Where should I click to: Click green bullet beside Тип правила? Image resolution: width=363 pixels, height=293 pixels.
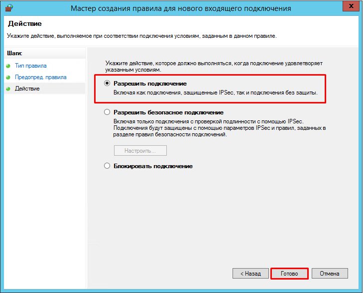tap(8, 66)
